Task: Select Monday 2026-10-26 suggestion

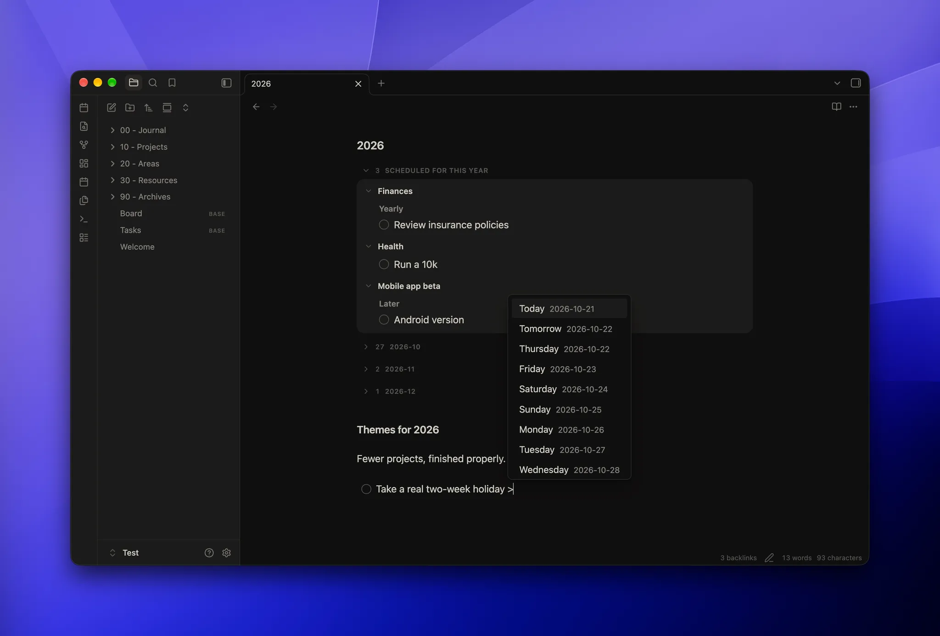Action: [569, 430]
